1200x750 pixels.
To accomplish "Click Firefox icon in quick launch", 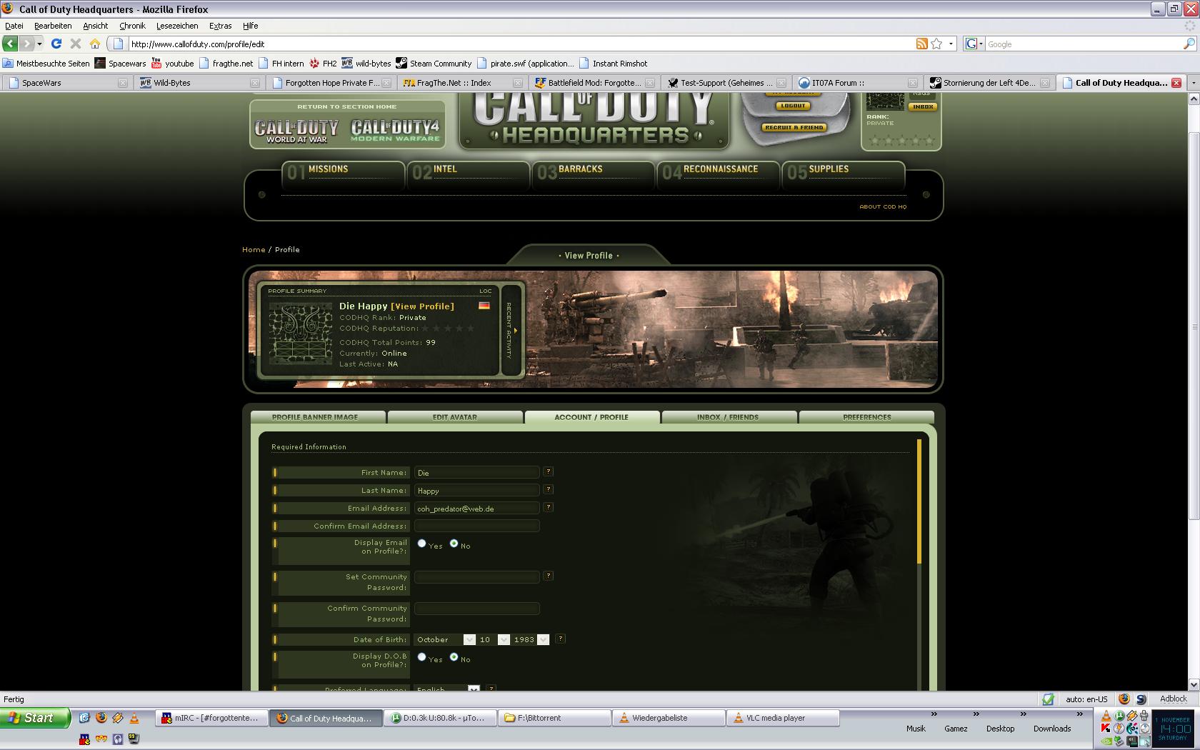I will click(x=101, y=718).
